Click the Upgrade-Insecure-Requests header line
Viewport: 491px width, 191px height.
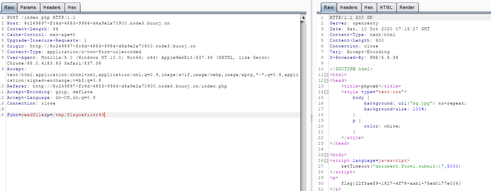(x=47, y=40)
